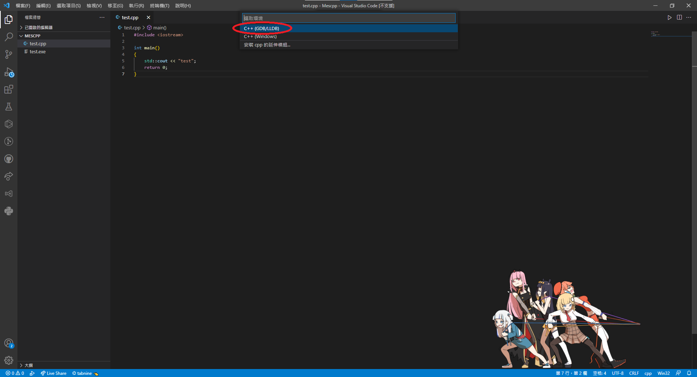The image size is (697, 377).
Task: Click the Visual Studio icon in activity bar
Action: (x=9, y=194)
